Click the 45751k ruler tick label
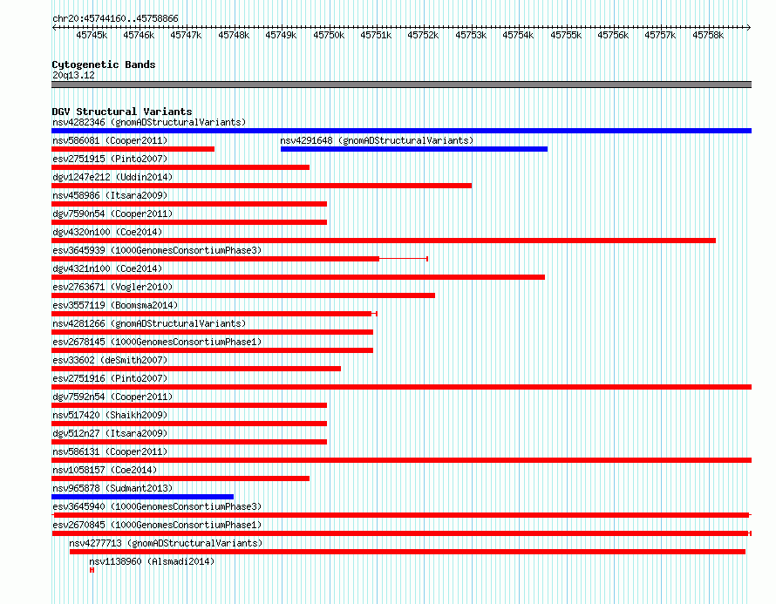Viewport: 776px width, 604px height. coord(376,35)
